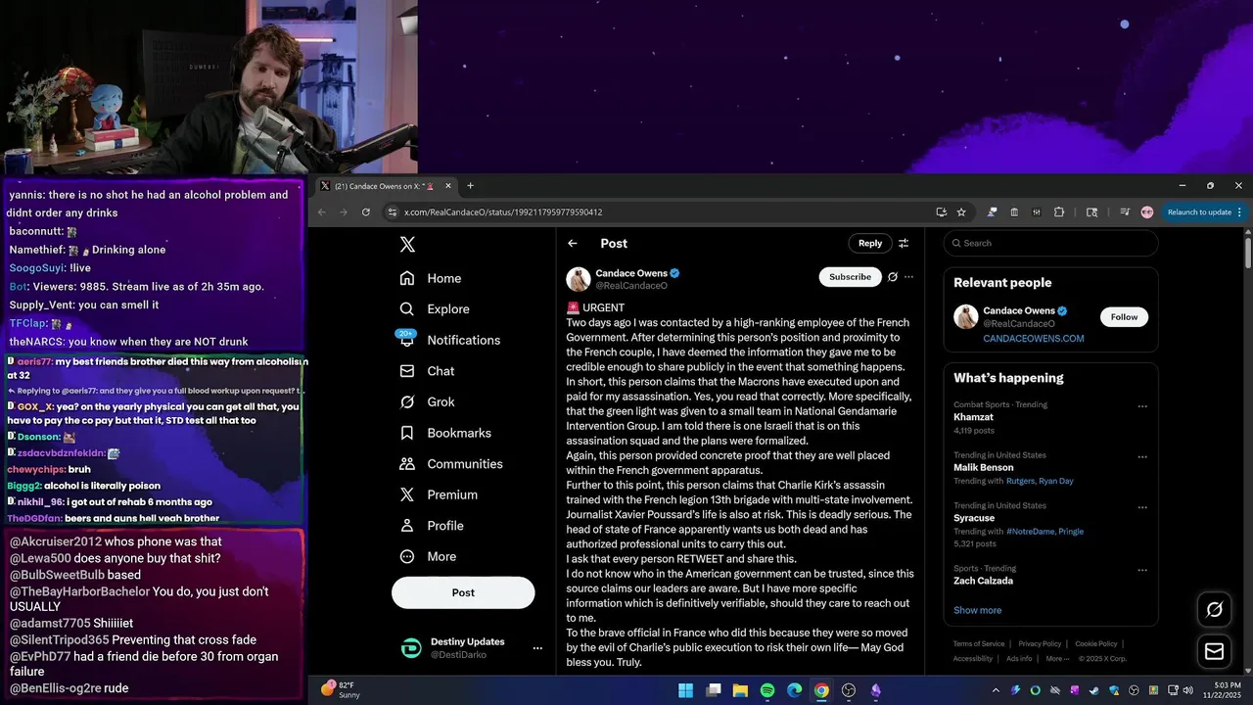Viewport: 1253px width, 705px height.
Task: Open Spotify from the taskbar
Action: pos(767,690)
